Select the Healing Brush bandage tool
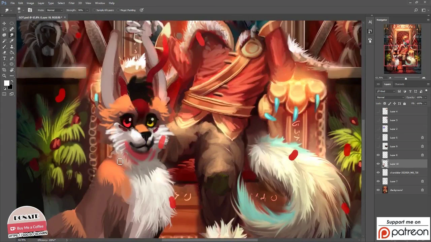Image resolution: width=431 pixels, height=242 pixels. (x=12, y=29)
